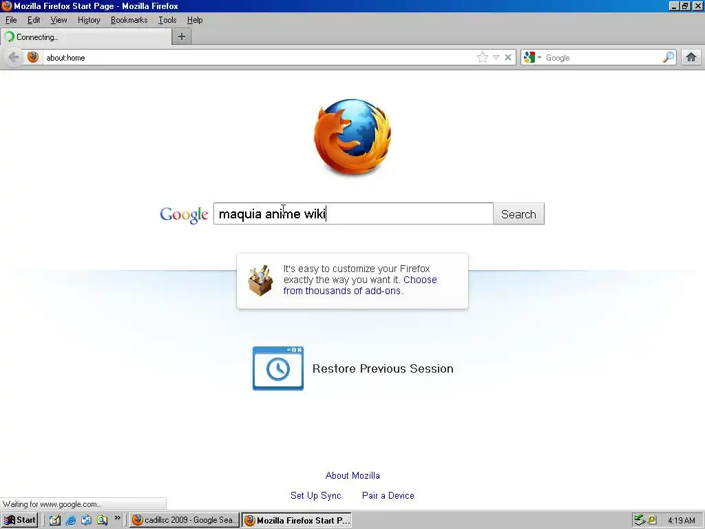Image resolution: width=705 pixels, height=529 pixels.
Task: Click the Google logo beside search field
Action: [x=184, y=215]
